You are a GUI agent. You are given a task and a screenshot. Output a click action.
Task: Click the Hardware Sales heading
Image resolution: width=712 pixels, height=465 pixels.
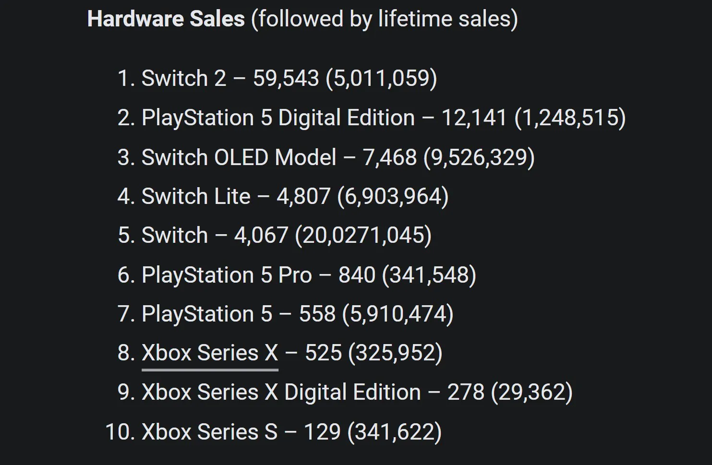(x=166, y=19)
